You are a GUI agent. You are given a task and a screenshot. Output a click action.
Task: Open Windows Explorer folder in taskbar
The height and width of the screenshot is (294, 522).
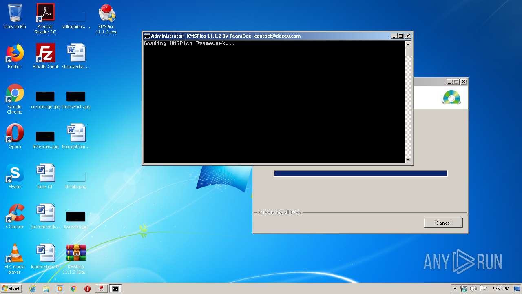(x=46, y=289)
